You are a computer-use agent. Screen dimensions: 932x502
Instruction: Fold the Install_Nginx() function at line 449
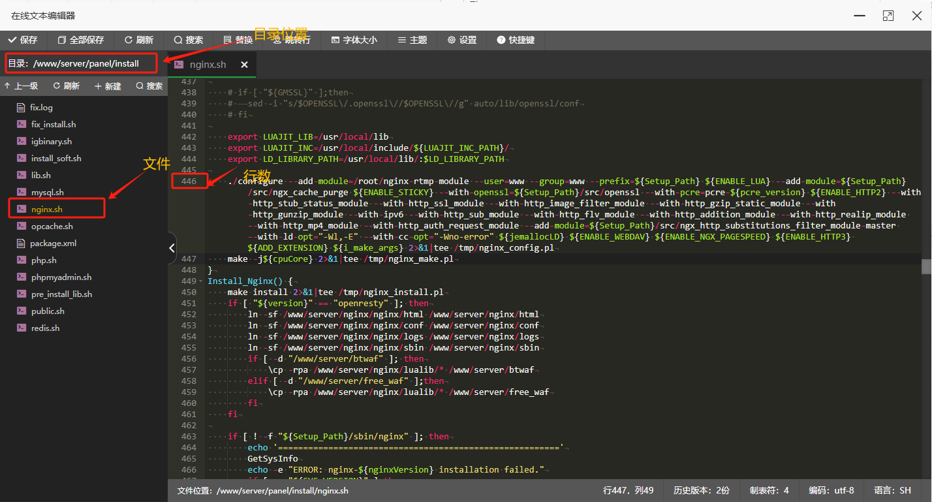201,281
